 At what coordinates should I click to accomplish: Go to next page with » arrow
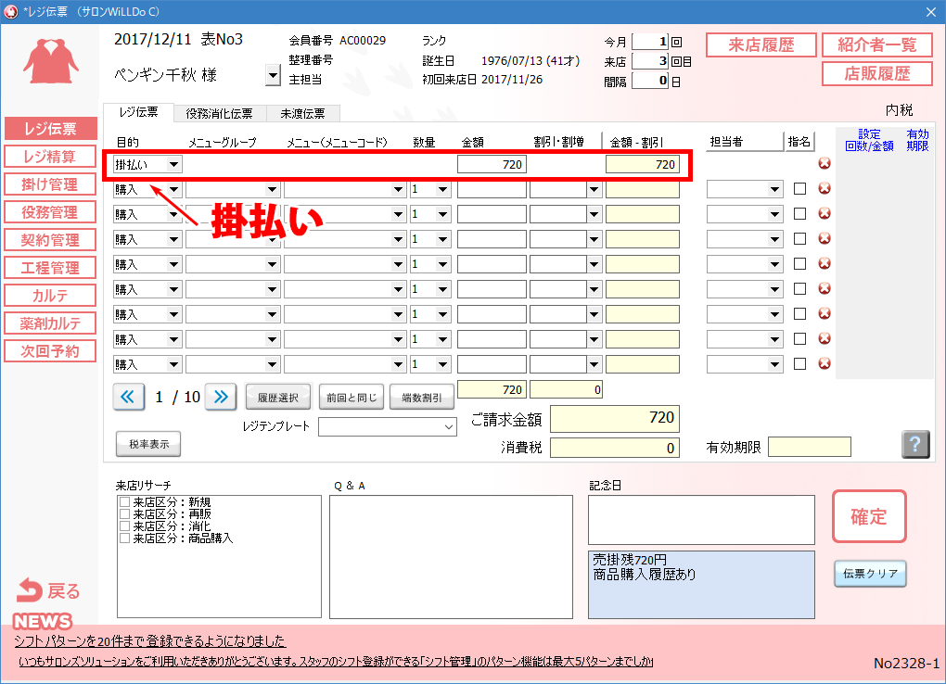pos(220,396)
